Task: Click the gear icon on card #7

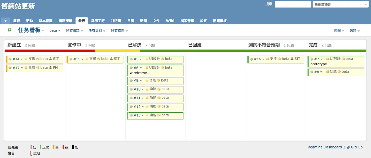Action: pyautogui.click(x=312, y=59)
